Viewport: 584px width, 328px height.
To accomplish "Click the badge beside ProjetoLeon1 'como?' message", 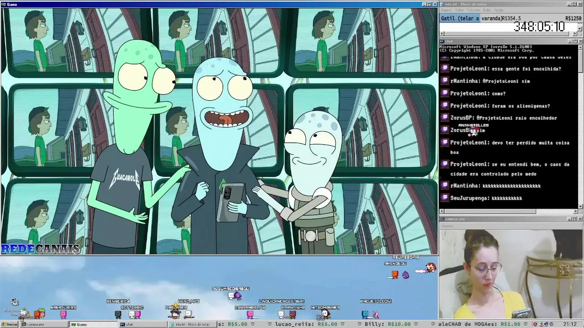I will (x=445, y=93).
